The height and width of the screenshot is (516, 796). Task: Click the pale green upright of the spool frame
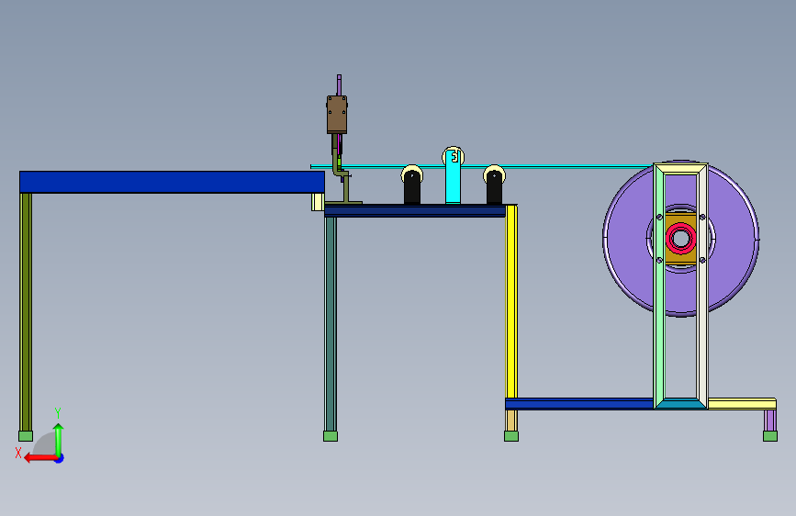(659, 285)
